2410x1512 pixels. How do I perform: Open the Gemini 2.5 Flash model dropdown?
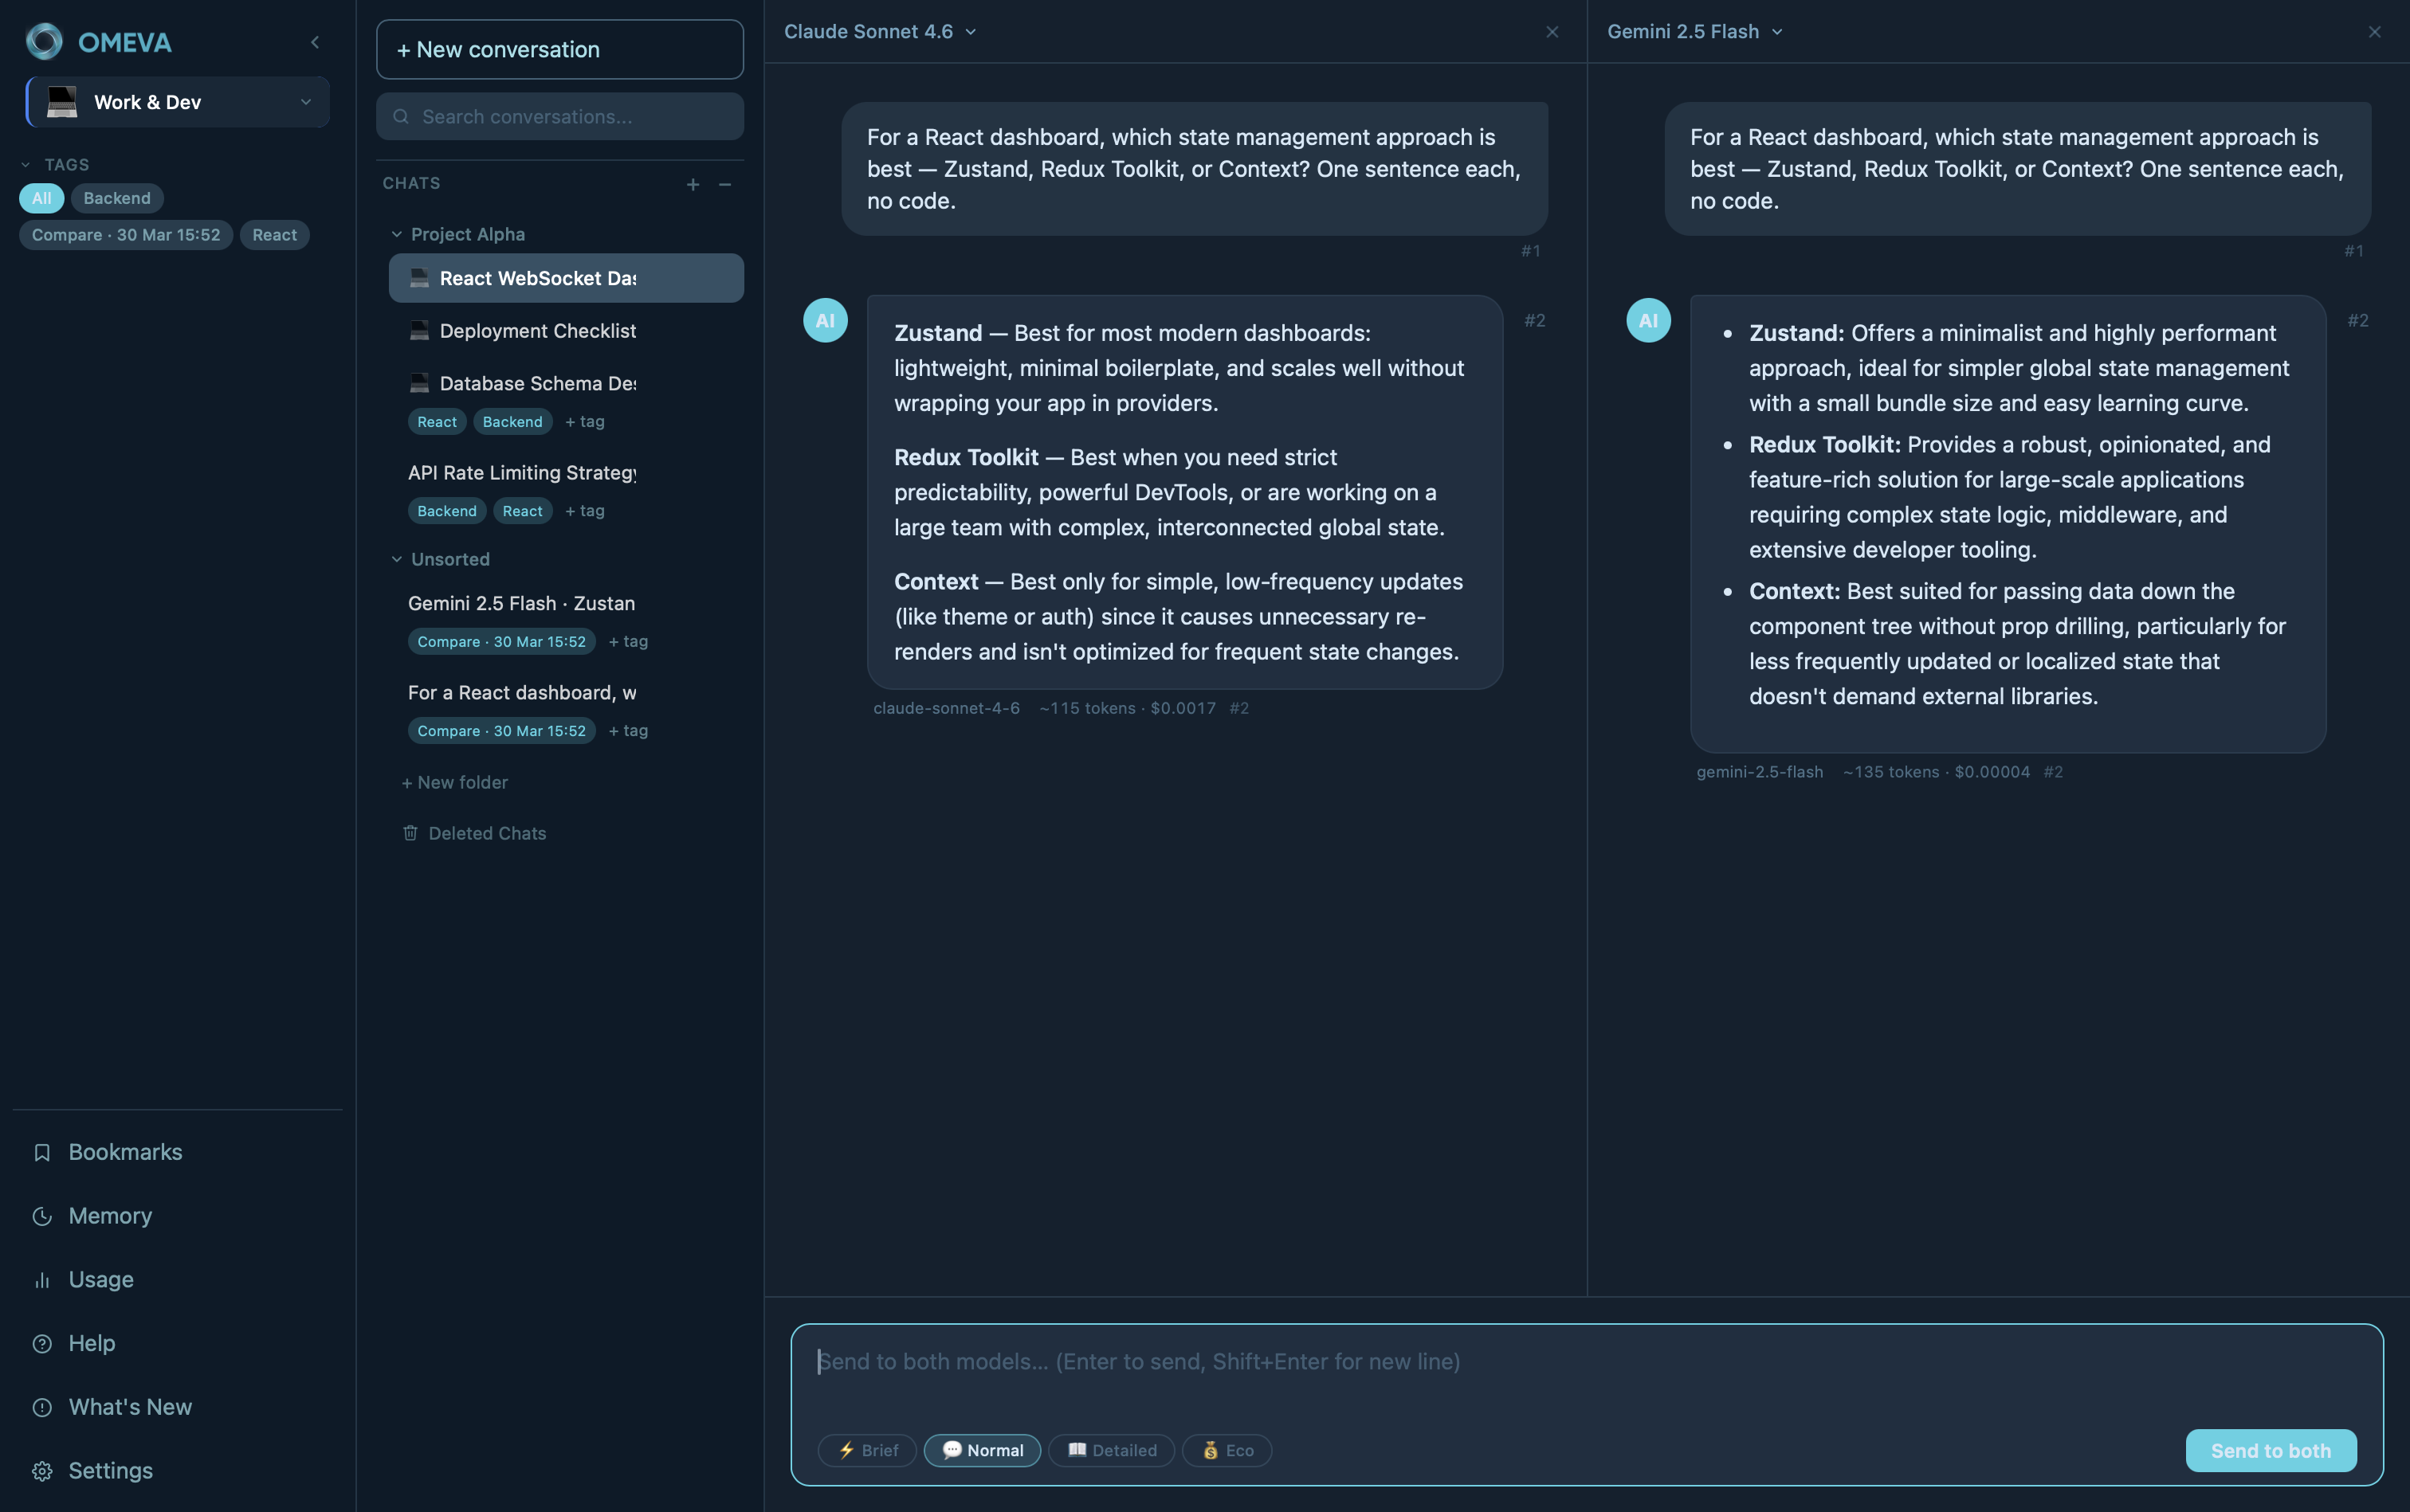coord(1694,32)
